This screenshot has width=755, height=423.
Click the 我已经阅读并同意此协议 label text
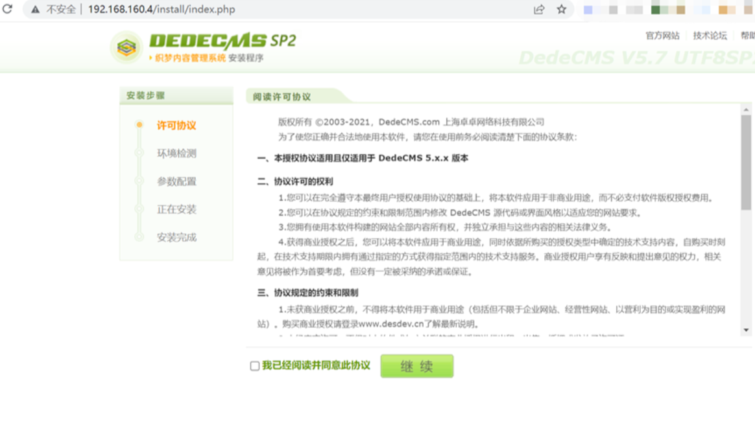[x=316, y=365]
